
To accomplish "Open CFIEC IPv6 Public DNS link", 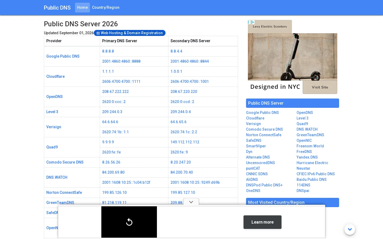I will 316,174.
